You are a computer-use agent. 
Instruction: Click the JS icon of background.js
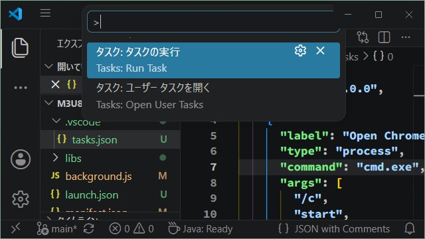55,175
